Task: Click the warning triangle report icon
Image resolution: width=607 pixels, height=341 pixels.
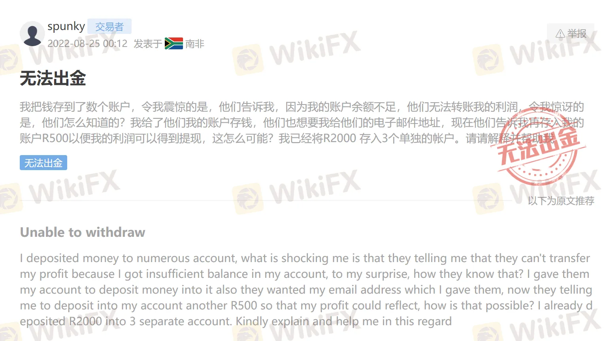Action: point(560,34)
